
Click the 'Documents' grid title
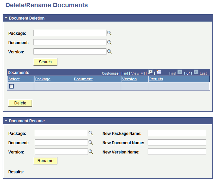(19, 73)
